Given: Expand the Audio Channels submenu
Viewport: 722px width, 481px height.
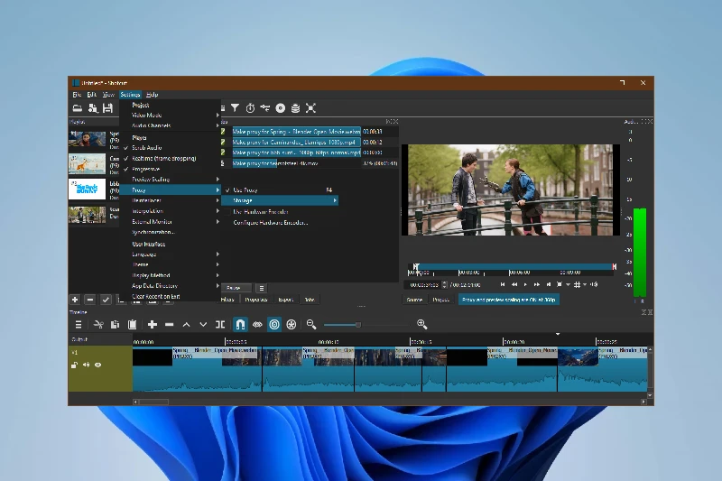Looking at the screenshot, I should [x=170, y=125].
